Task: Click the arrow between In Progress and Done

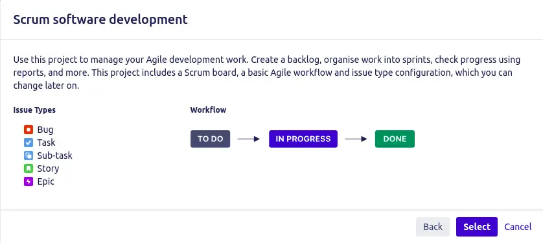Action: coord(356,139)
